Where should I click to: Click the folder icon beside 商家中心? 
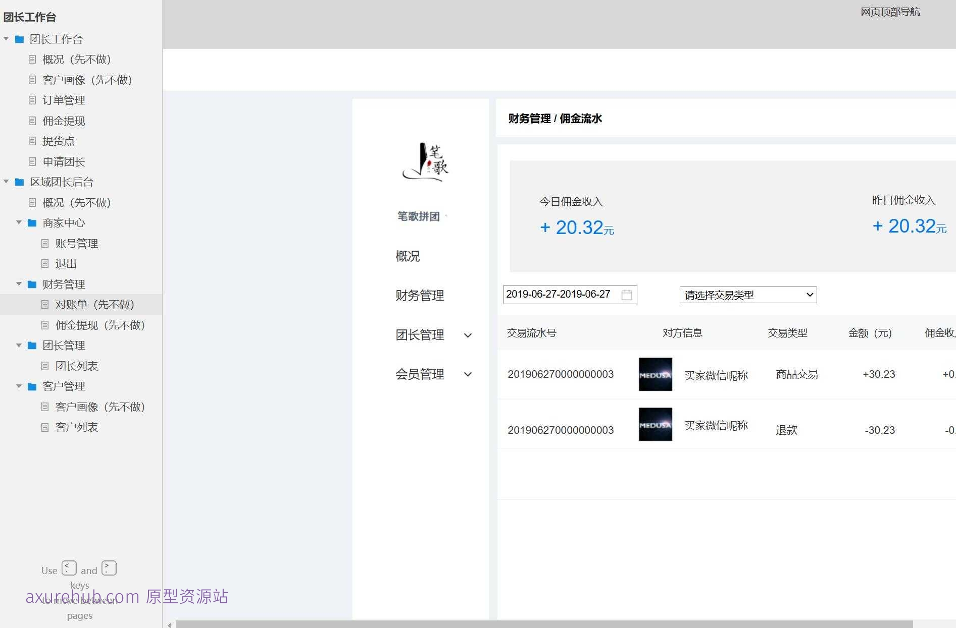click(x=31, y=223)
